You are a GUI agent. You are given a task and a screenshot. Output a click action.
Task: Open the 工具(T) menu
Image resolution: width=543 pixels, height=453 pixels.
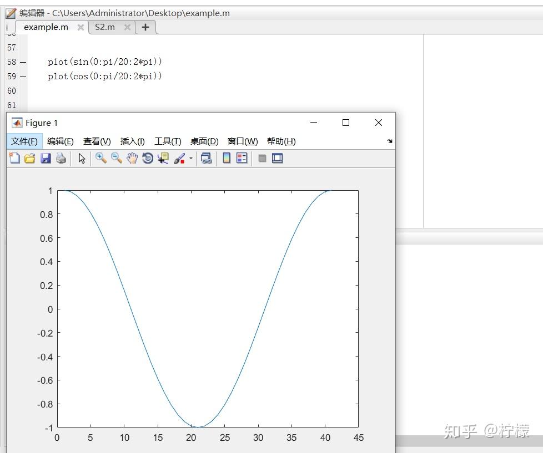pos(167,141)
